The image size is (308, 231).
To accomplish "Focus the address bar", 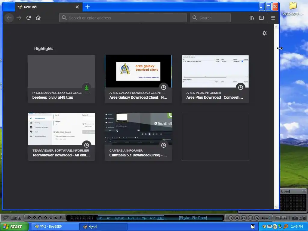I will click(123, 18).
